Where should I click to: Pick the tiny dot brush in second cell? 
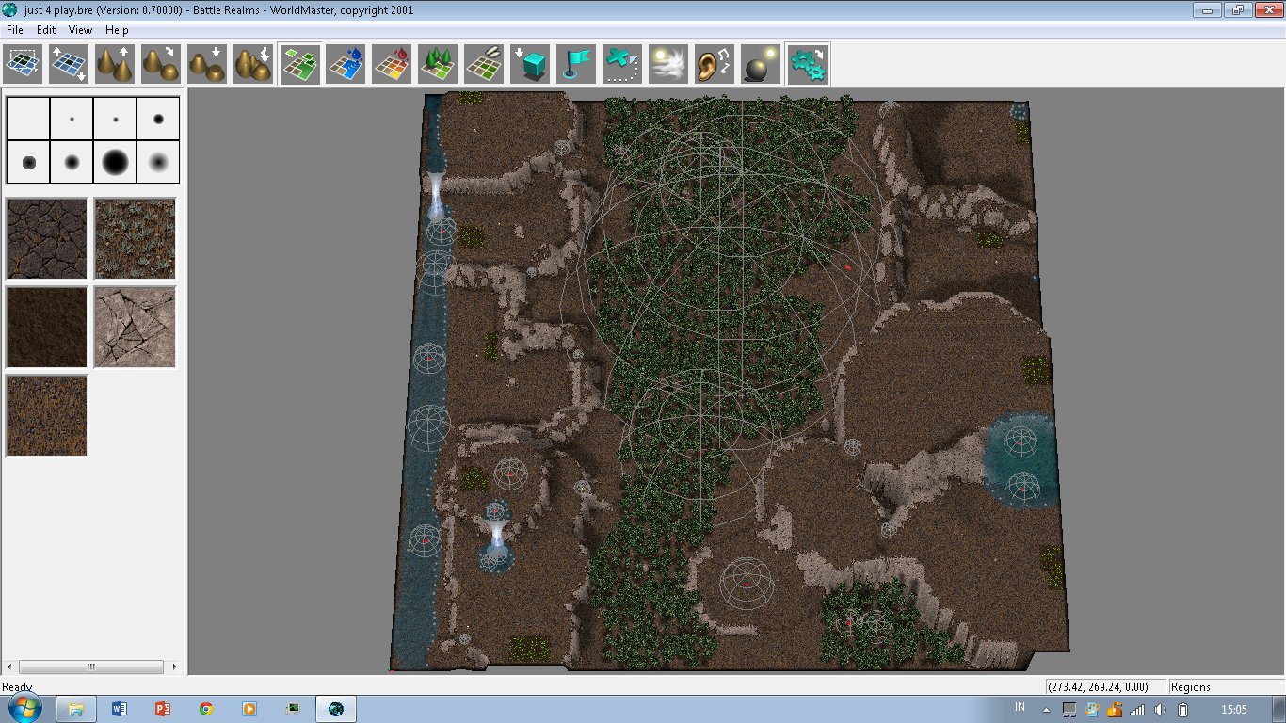click(72, 119)
